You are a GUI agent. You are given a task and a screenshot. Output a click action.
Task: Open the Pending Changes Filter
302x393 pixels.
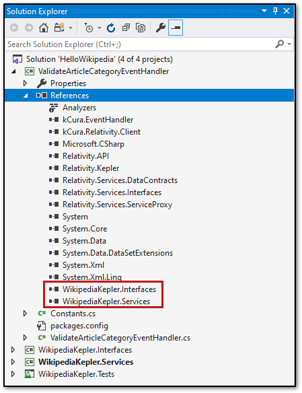tap(88, 28)
